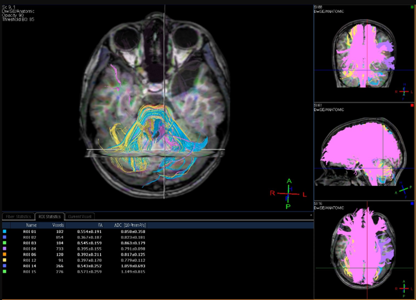The width and height of the screenshot is (416, 300).
Task: Sort table by the Voxels column header
Action: pyautogui.click(x=58, y=225)
